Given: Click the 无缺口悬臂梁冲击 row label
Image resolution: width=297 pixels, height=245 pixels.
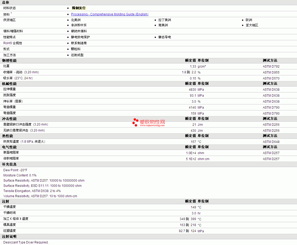Looking at the screenshot, I should [x=24, y=130].
